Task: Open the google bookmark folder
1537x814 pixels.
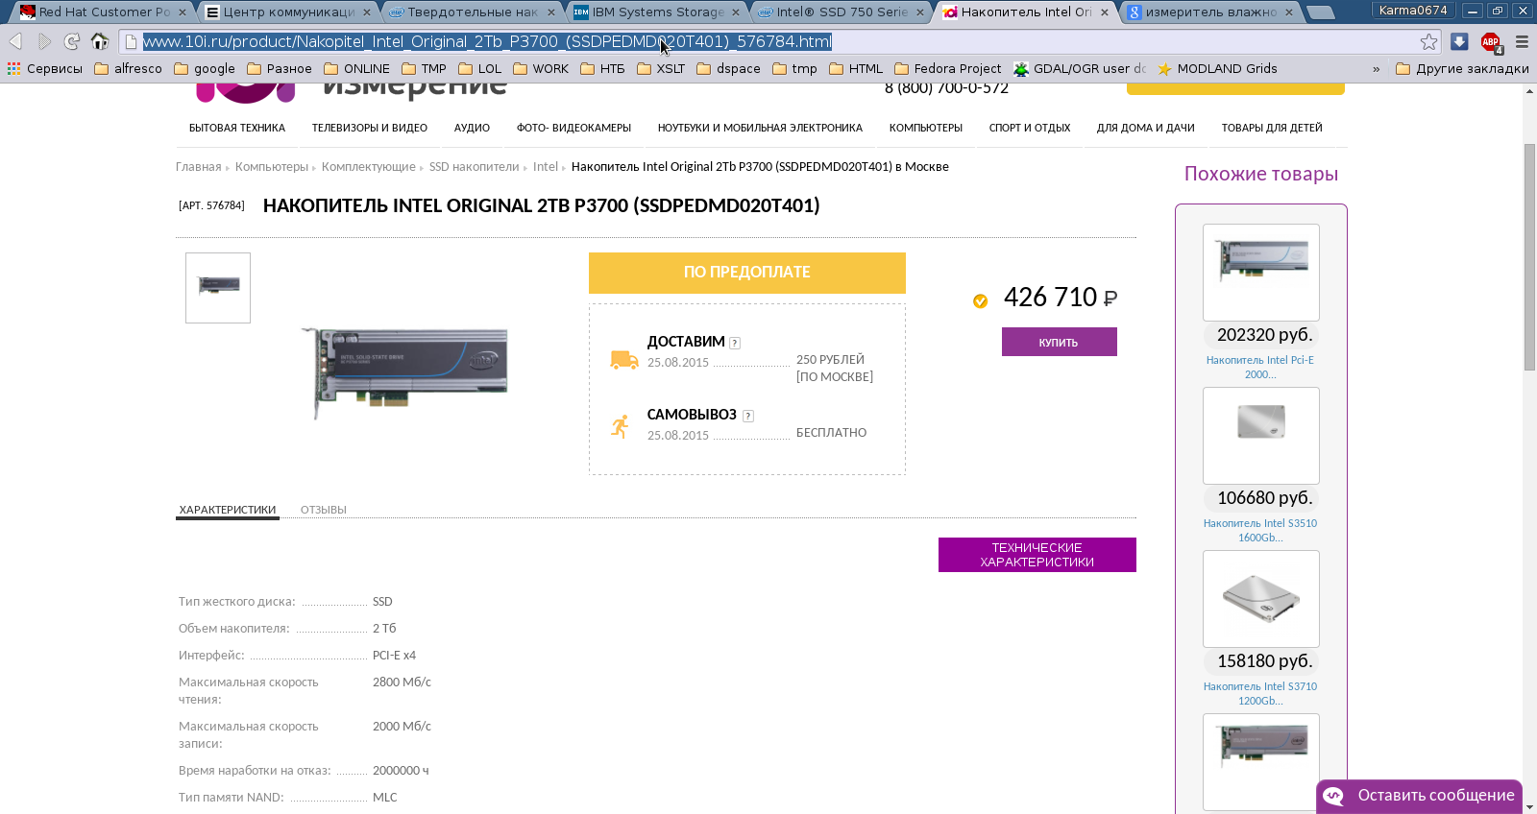Action: pos(205,68)
